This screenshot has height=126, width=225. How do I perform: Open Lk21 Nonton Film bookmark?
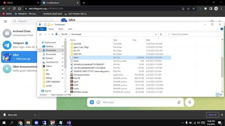coord(76,14)
